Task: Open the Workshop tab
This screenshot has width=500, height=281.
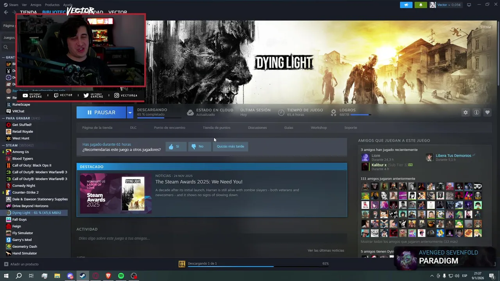Action: 319,128
